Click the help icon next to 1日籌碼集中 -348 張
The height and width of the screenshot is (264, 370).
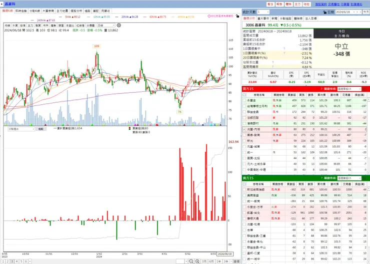click(x=284, y=48)
